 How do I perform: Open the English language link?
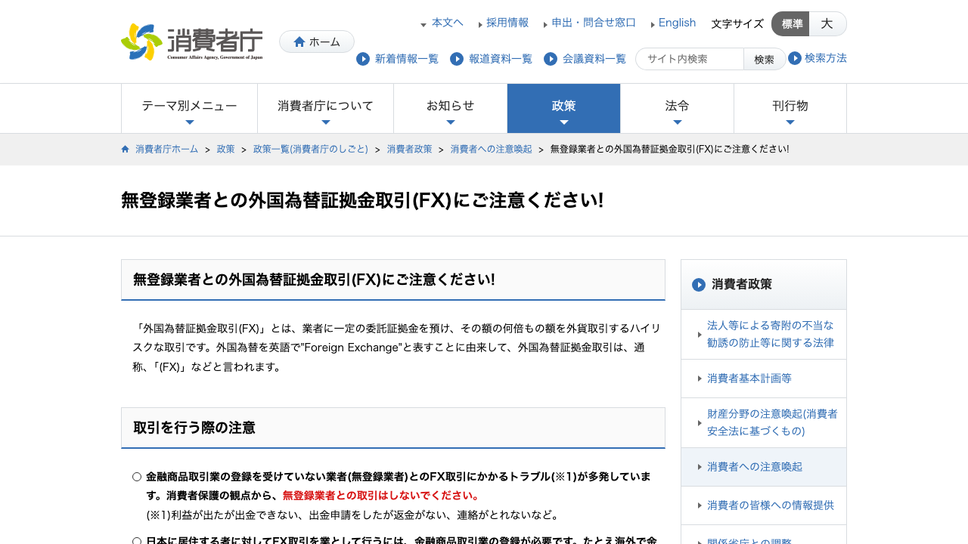pos(677,23)
